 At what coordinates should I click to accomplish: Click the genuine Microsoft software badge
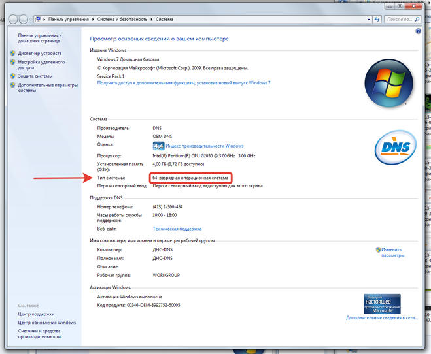pyautogui.click(x=382, y=304)
